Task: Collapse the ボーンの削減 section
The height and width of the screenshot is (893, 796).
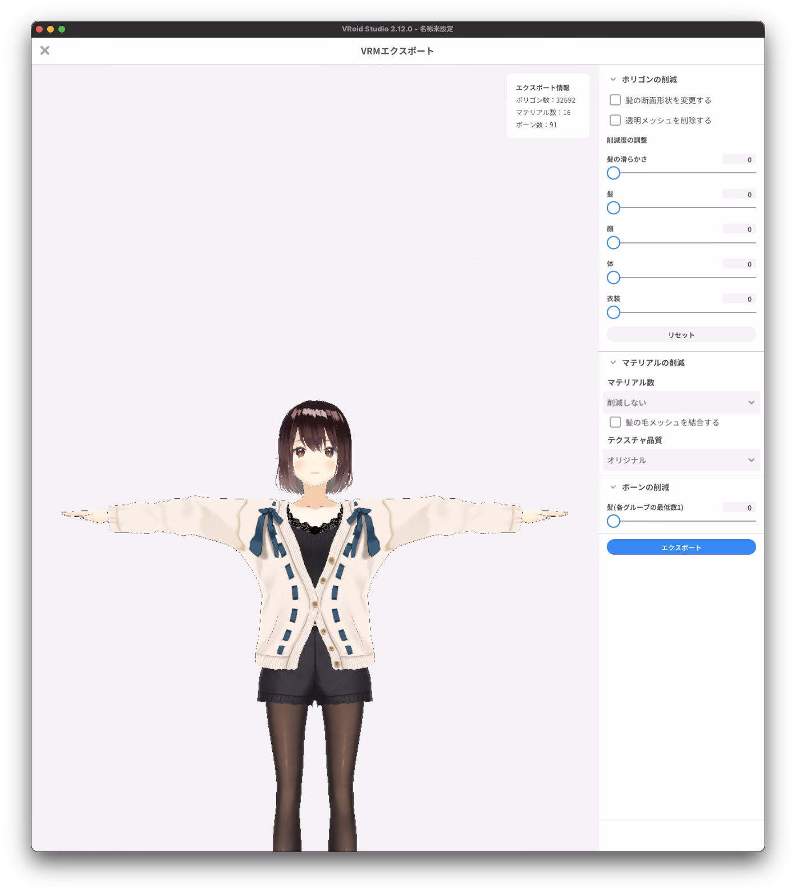Action: pyautogui.click(x=613, y=487)
